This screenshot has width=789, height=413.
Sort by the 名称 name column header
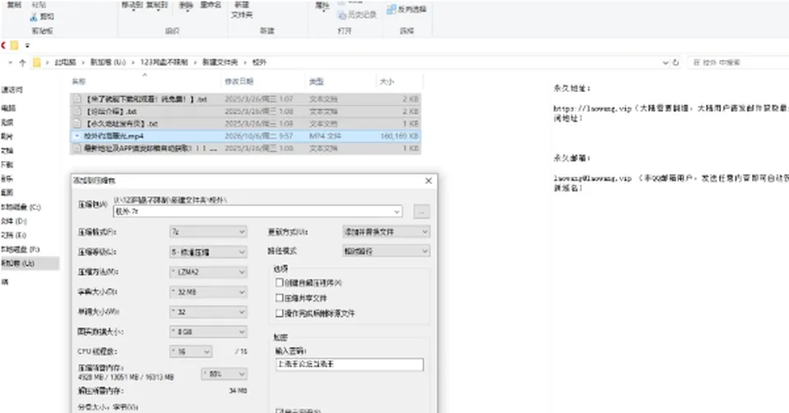pos(79,81)
